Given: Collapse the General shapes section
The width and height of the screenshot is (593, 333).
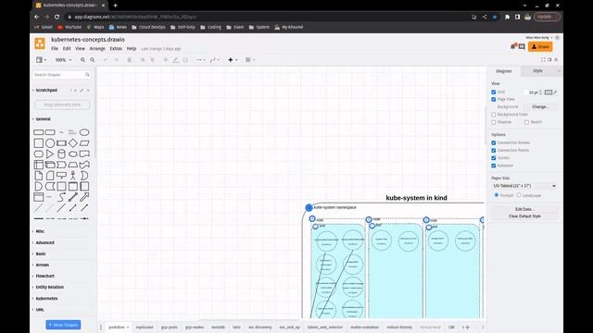Looking at the screenshot, I should tap(43, 119).
